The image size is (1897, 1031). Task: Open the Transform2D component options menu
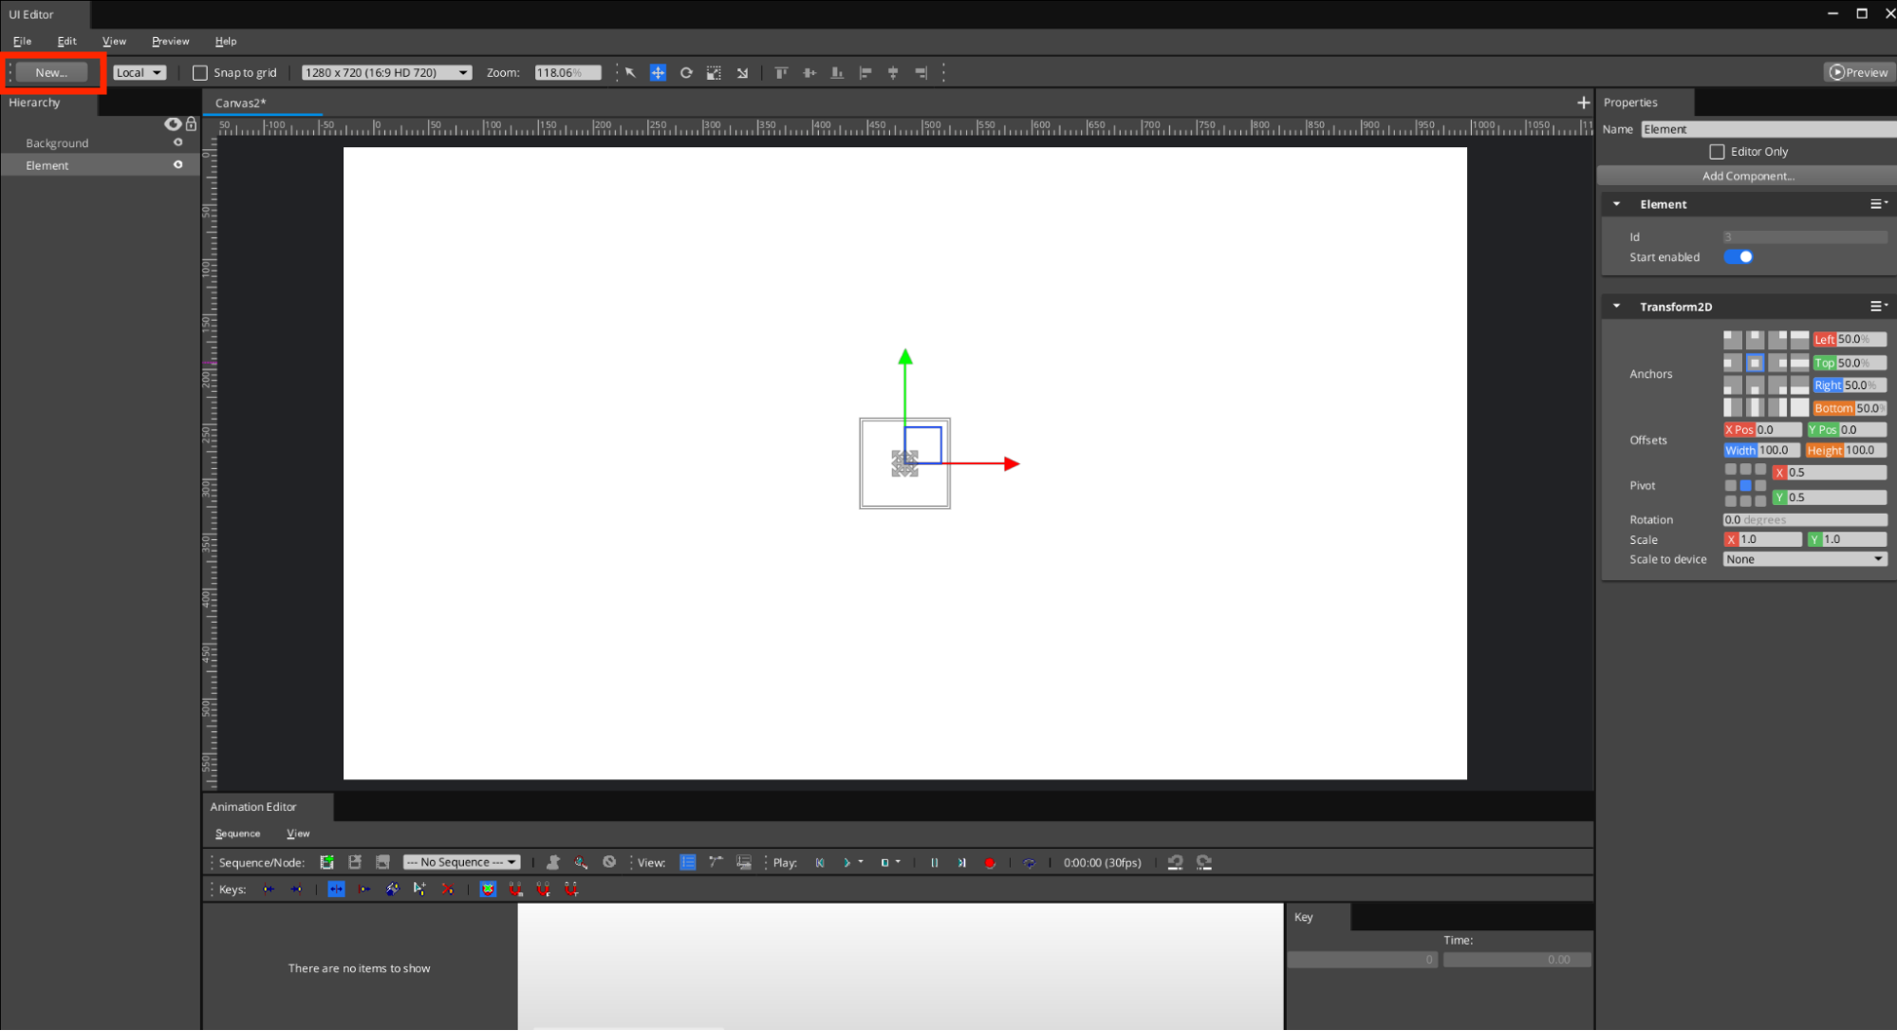pos(1878,307)
